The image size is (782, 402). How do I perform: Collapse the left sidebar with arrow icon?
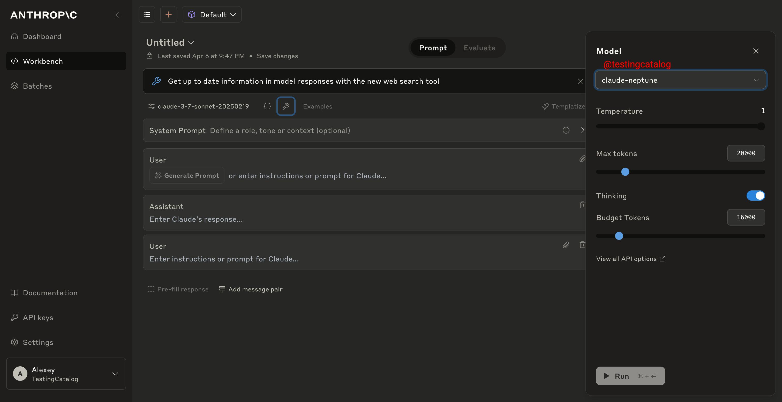(x=117, y=15)
